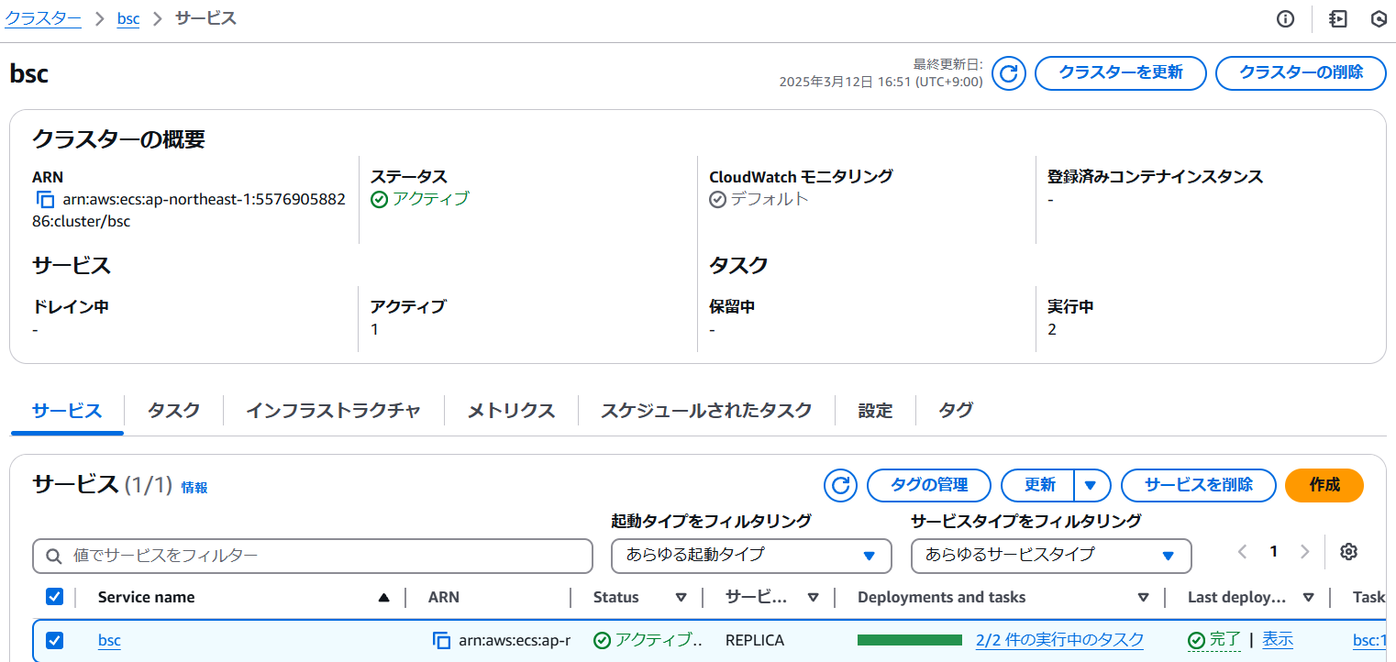This screenshot has height=662, width=1396.
Task: Click the タグの管理 button
Action: (x=929, y=485)
